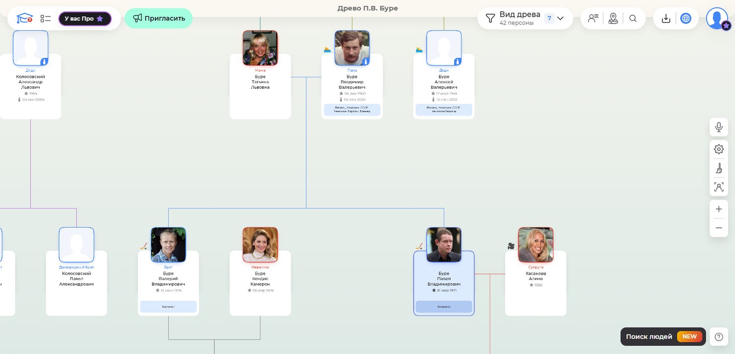
Task: Open the persons list icon
Action: (593, 19)
